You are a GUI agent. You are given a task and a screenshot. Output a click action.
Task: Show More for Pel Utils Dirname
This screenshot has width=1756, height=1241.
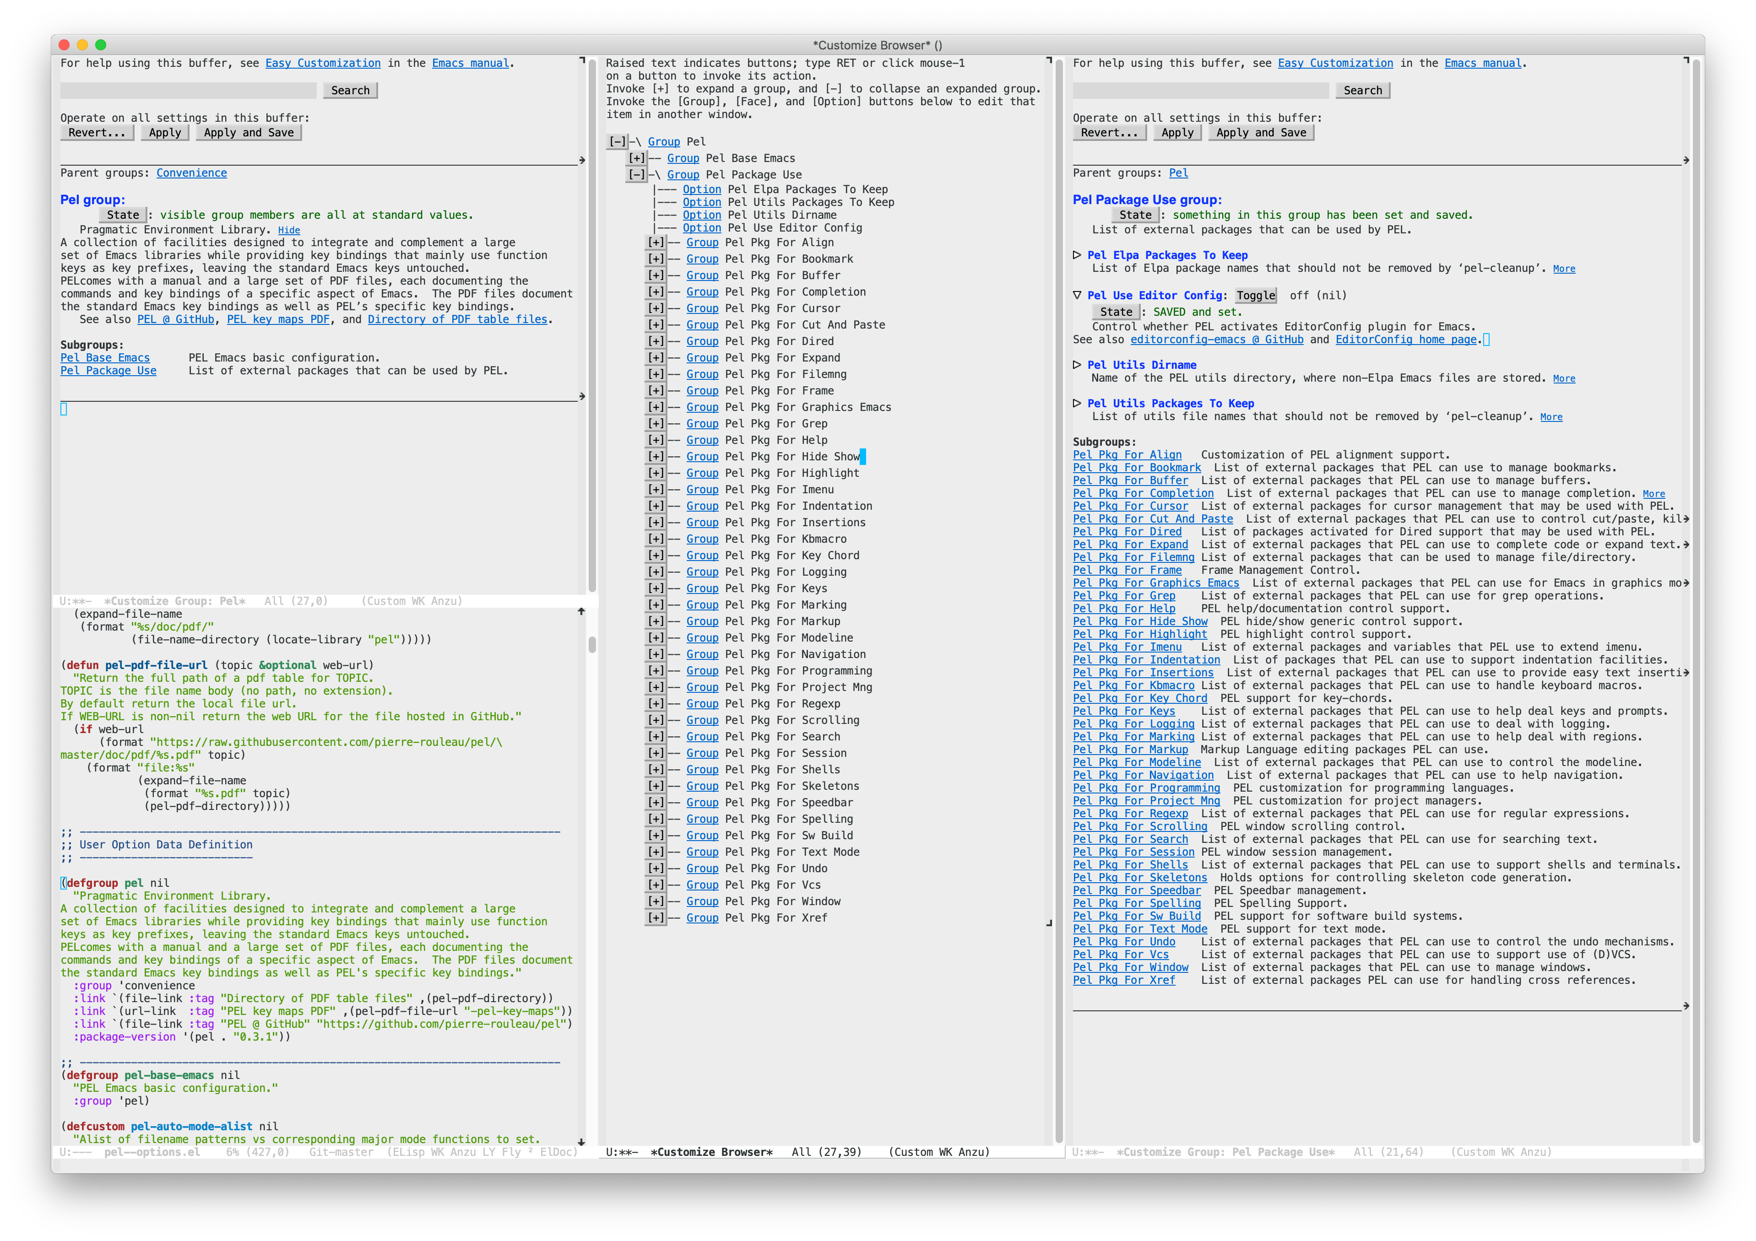tap(1564, 378)
